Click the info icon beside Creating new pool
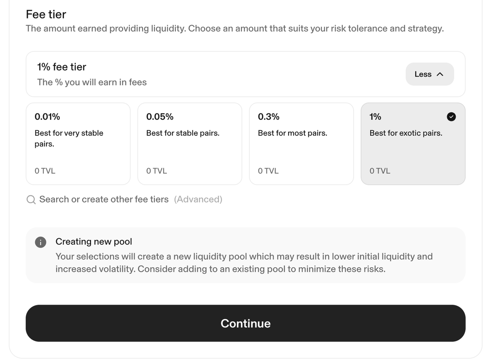Viewport: 492px width, 362px height. tap(40, 242)
